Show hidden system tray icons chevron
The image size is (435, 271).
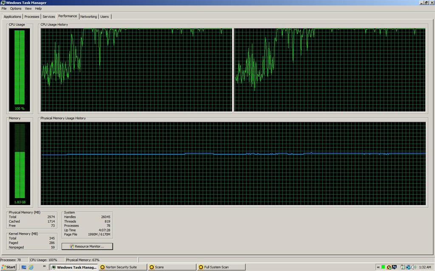tap(378, 267)
